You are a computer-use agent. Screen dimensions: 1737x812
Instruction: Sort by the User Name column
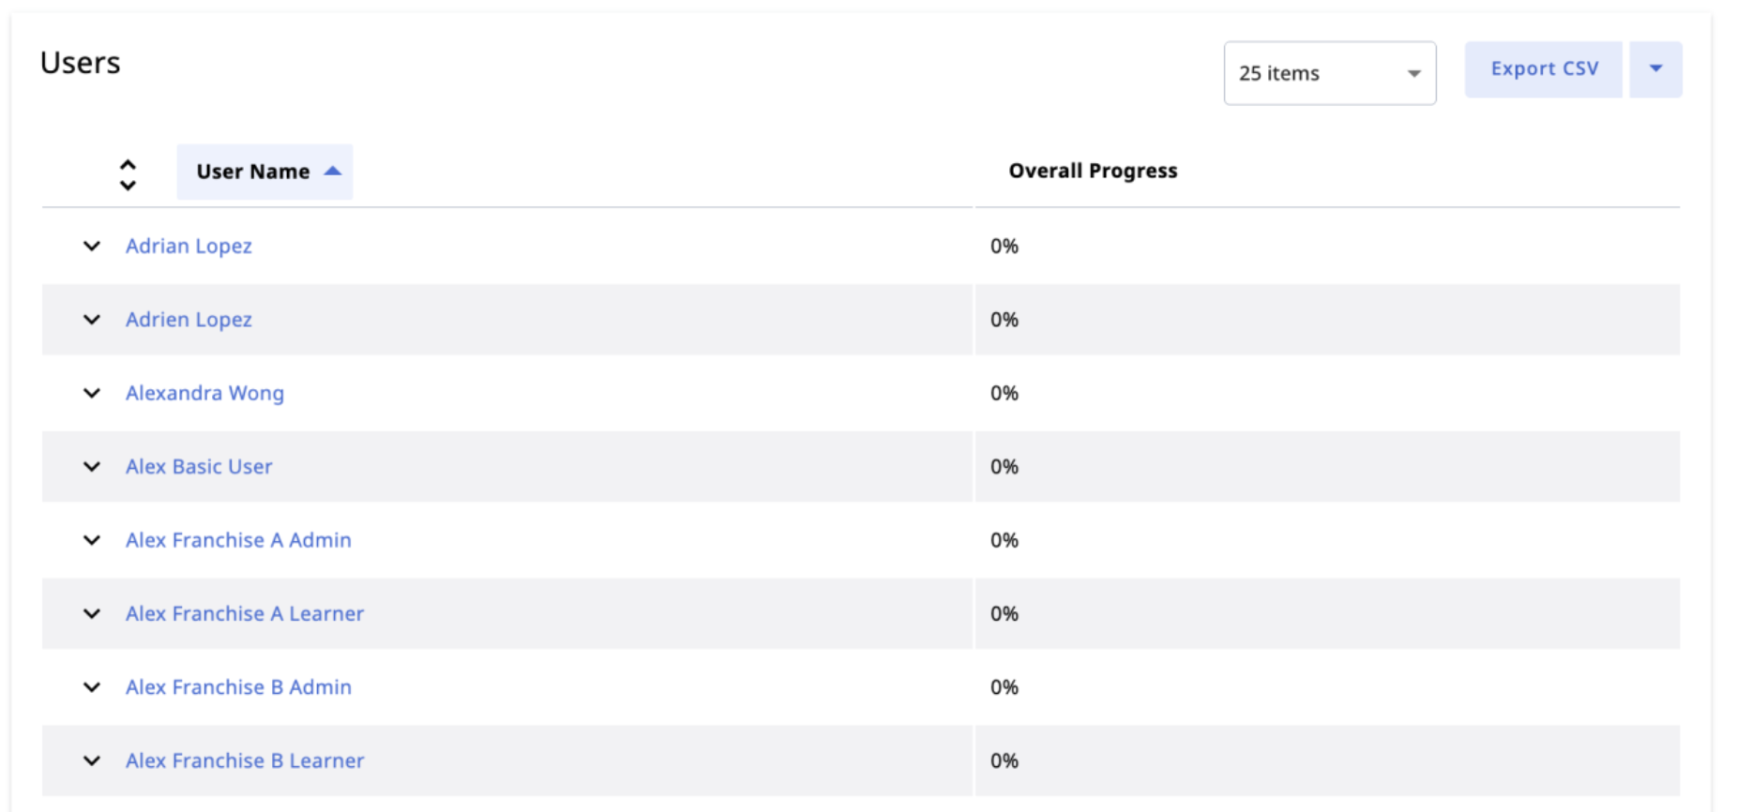tap(264, 172)
